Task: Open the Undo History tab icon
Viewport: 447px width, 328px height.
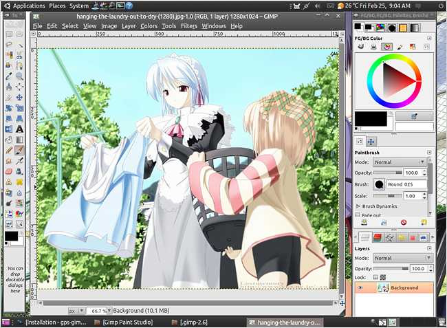Action: (400, 237)
